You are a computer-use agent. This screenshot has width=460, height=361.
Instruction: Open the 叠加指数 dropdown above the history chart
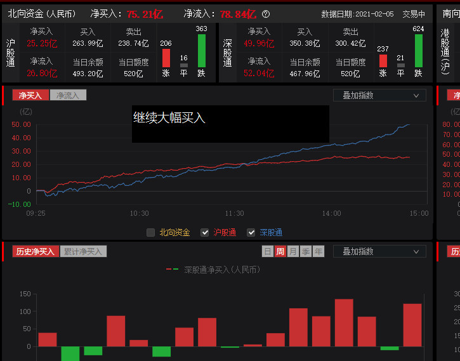point(379,251)
